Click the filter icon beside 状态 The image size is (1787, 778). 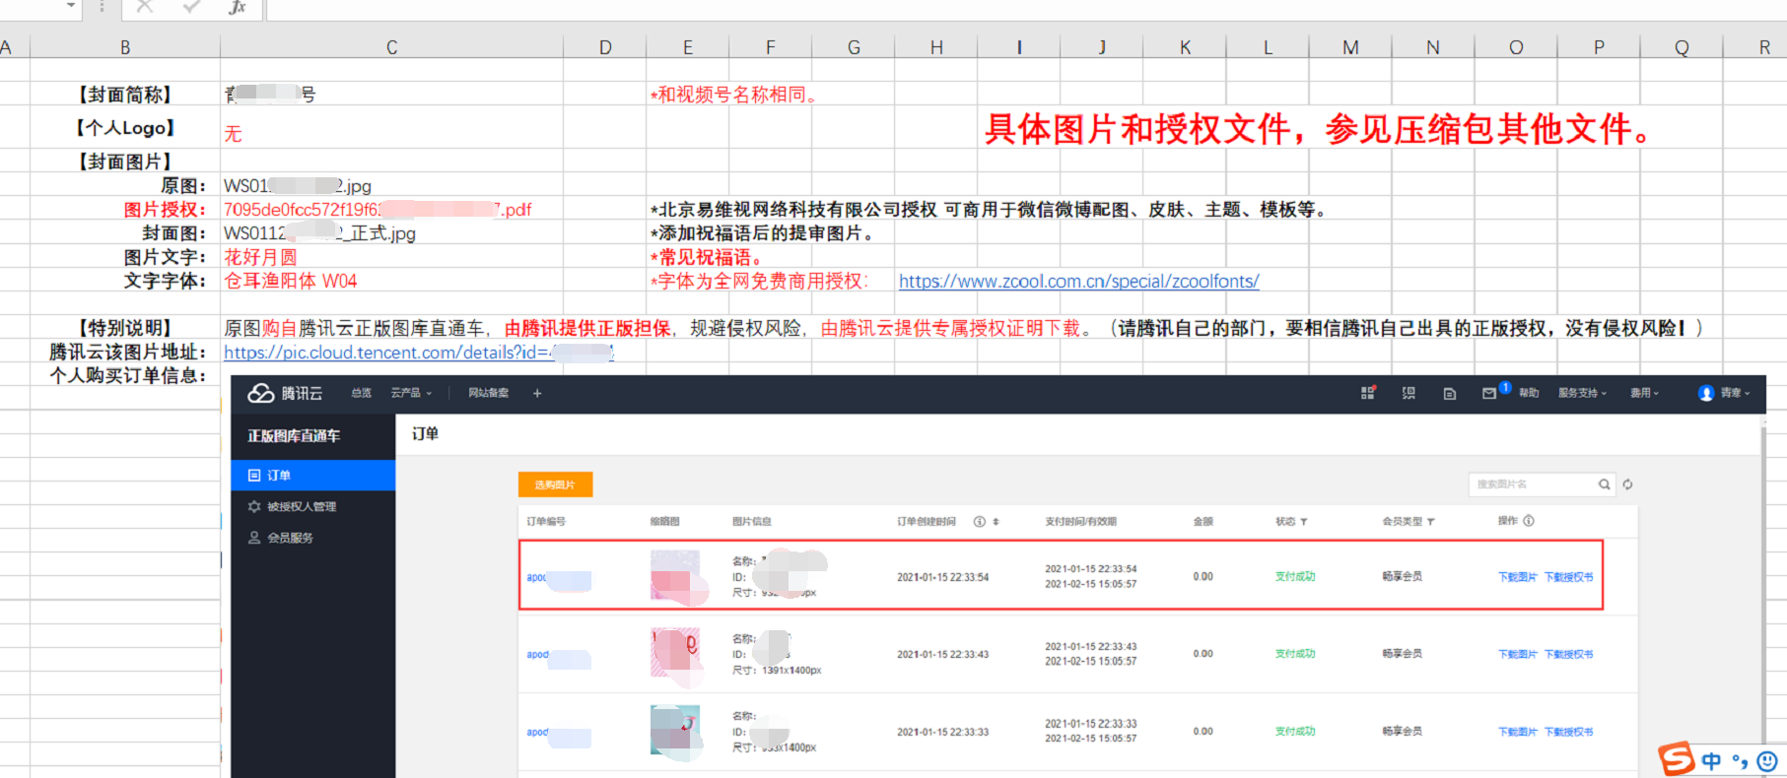click(1303, 522)
